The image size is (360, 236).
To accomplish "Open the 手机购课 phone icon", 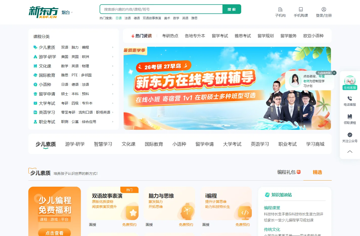I will click(x=301, y=9).
